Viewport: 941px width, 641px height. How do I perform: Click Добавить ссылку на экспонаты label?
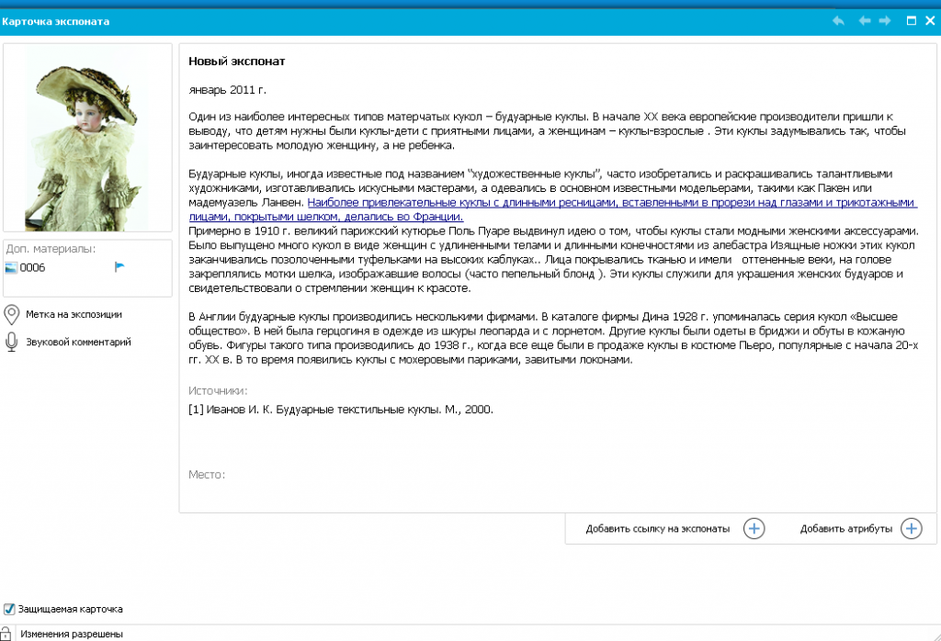[658, 529]
